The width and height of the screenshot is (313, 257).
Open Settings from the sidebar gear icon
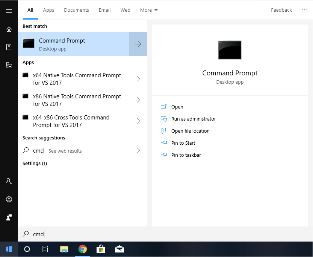pos(9,199)
